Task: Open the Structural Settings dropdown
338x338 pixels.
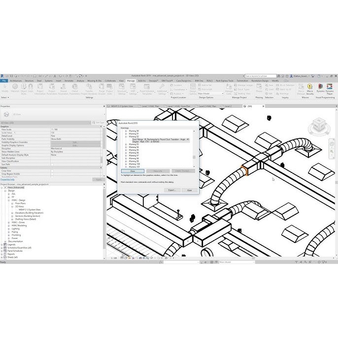Action: pyautogui.click(x=122, y=89)
